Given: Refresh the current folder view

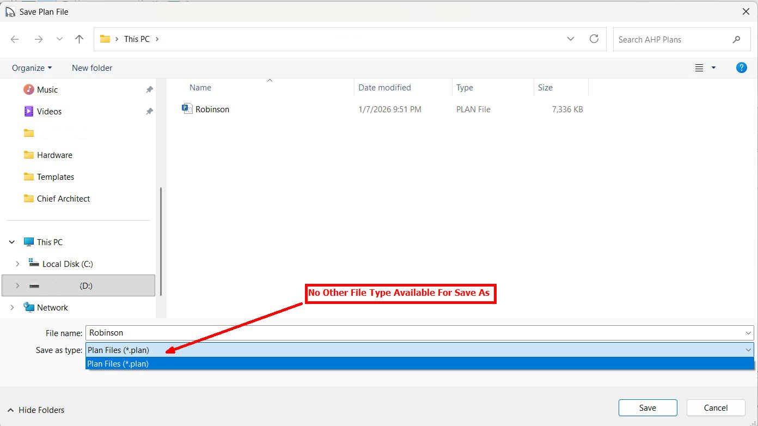Looking at the screenshot, I should tap(594, 39).
